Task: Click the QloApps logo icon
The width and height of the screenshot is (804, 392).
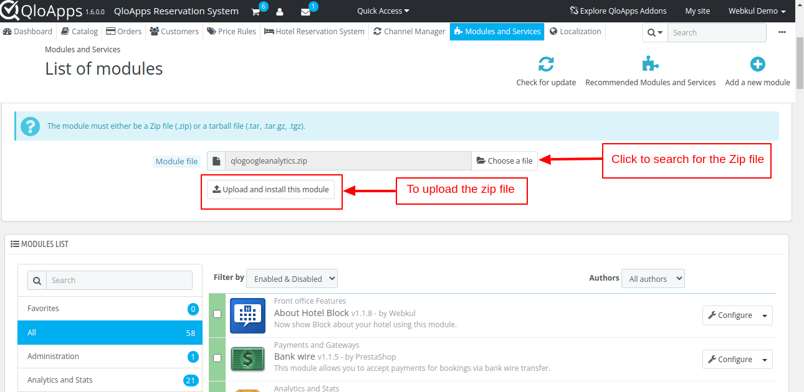Action: tap(11, 11)
